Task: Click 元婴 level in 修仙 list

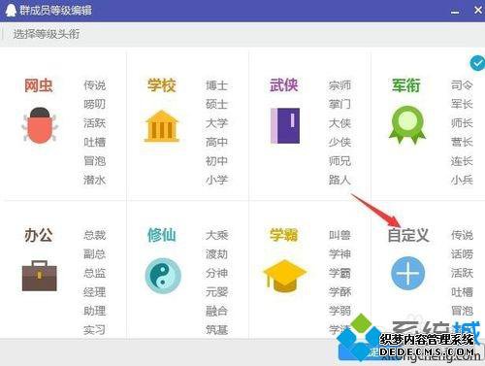Action: (216, 292)
